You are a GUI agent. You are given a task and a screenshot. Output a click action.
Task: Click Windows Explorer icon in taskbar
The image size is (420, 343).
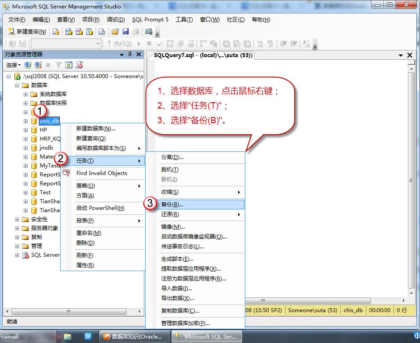(67, 337)
